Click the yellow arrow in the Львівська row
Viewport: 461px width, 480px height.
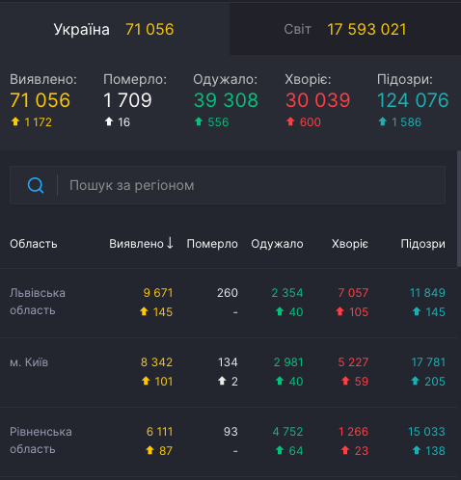point(144,311)
